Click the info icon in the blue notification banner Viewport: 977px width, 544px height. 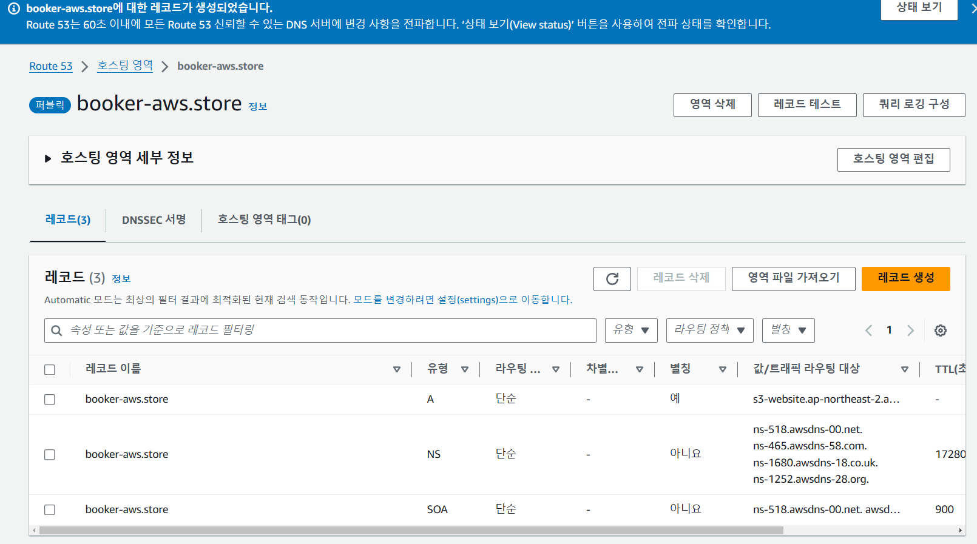tap(14, 9)
